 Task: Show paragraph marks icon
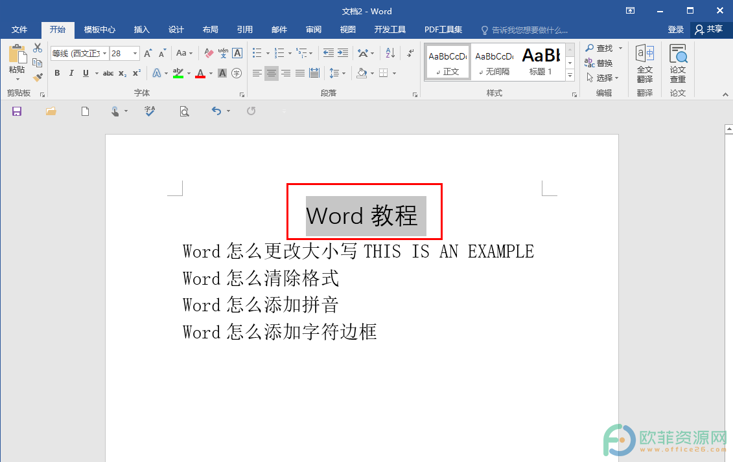click(x=410, y=53)
